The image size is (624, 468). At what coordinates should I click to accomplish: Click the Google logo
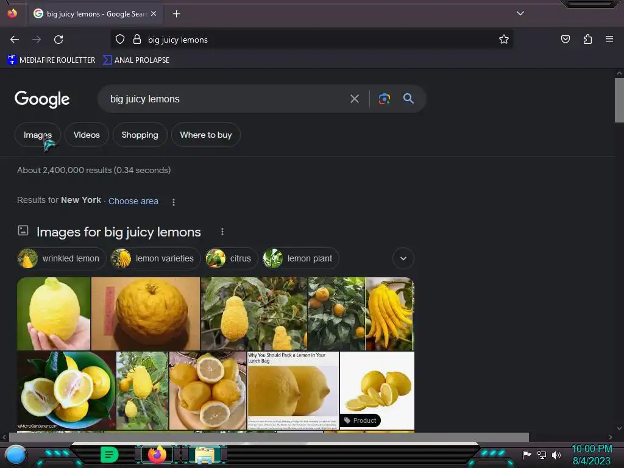coord(42,99)
